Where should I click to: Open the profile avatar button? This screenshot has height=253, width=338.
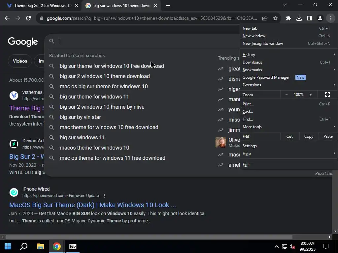point(320,18)
